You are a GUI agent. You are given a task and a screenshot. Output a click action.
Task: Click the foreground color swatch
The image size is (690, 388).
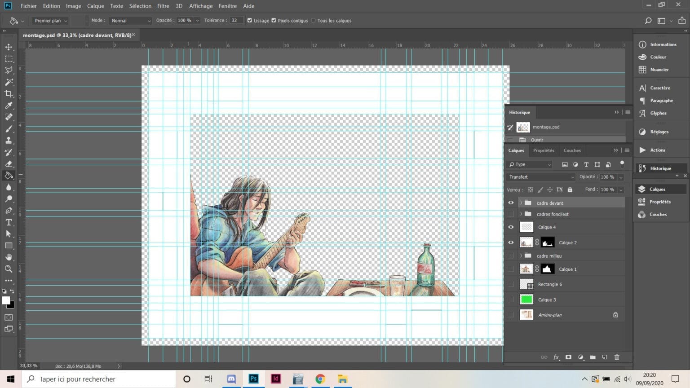tap(6, 300)
